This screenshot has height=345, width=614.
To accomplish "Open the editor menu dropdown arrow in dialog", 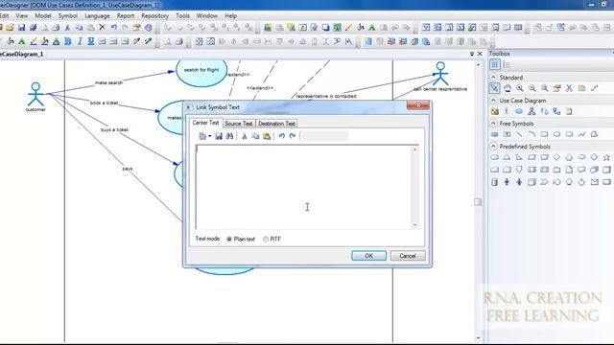I will point(210,136).
